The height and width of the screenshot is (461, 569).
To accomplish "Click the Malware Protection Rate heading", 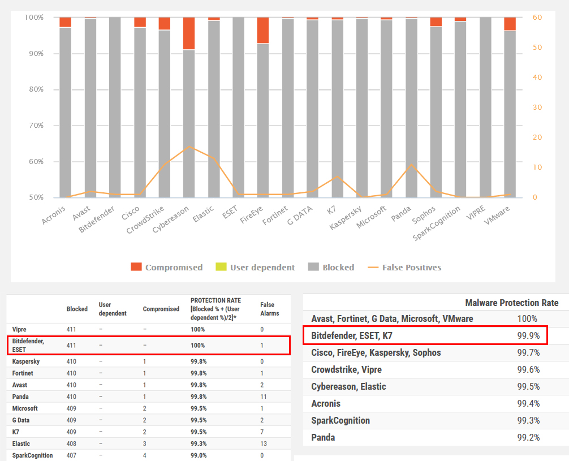I will point(512,303).
